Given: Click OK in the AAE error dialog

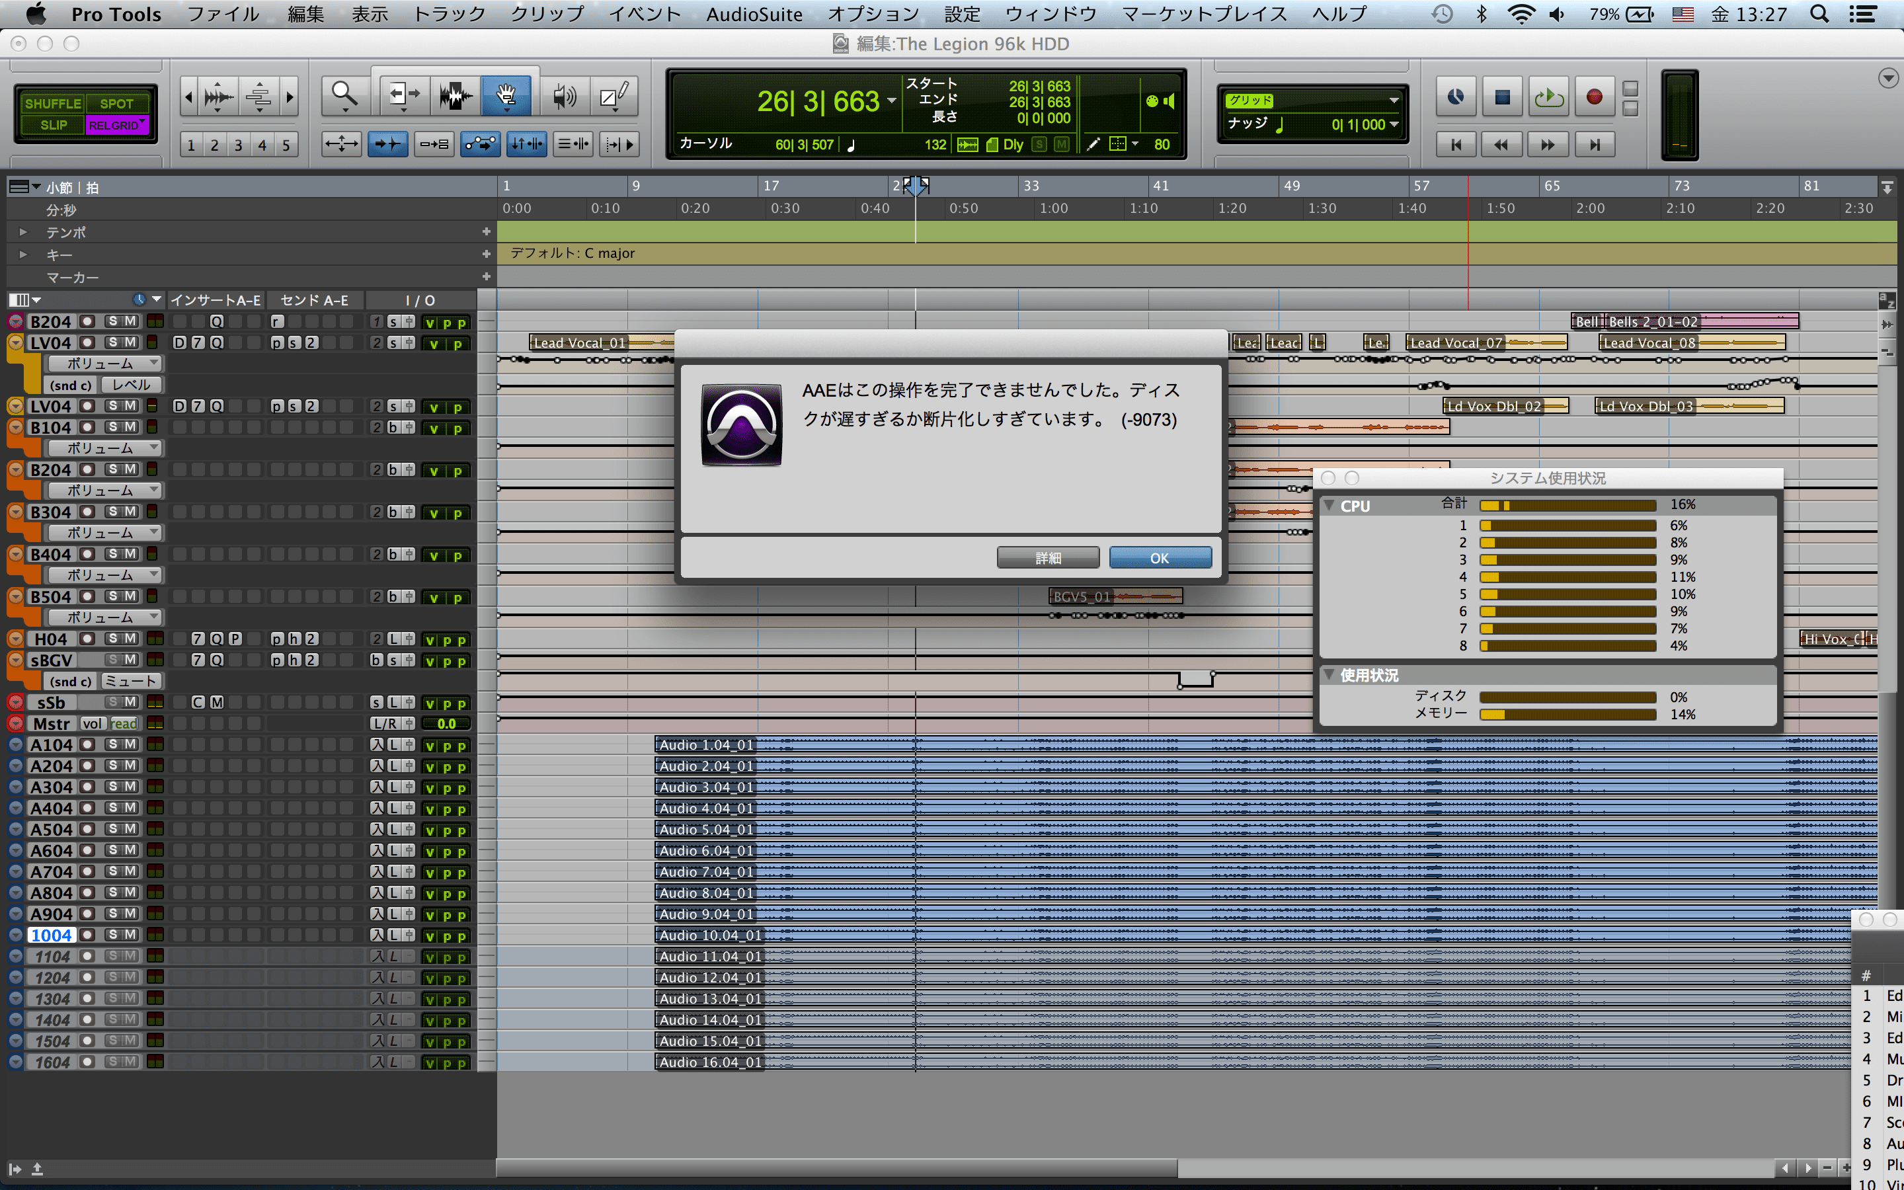Looking at the screenshot, I should 1160,558.
